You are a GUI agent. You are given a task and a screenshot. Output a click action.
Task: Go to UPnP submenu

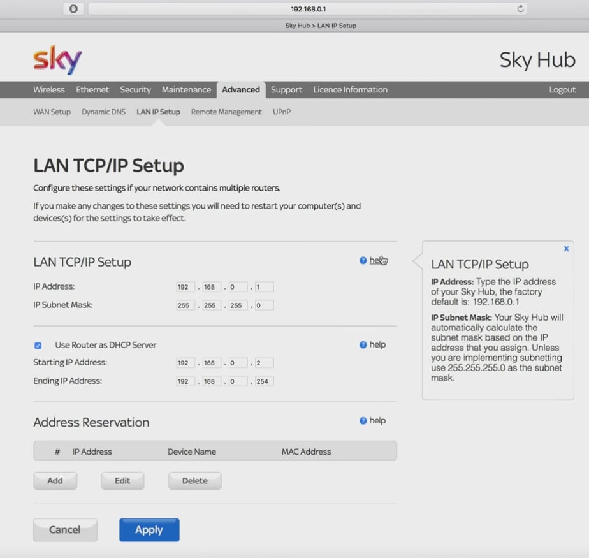pos(282,112)
